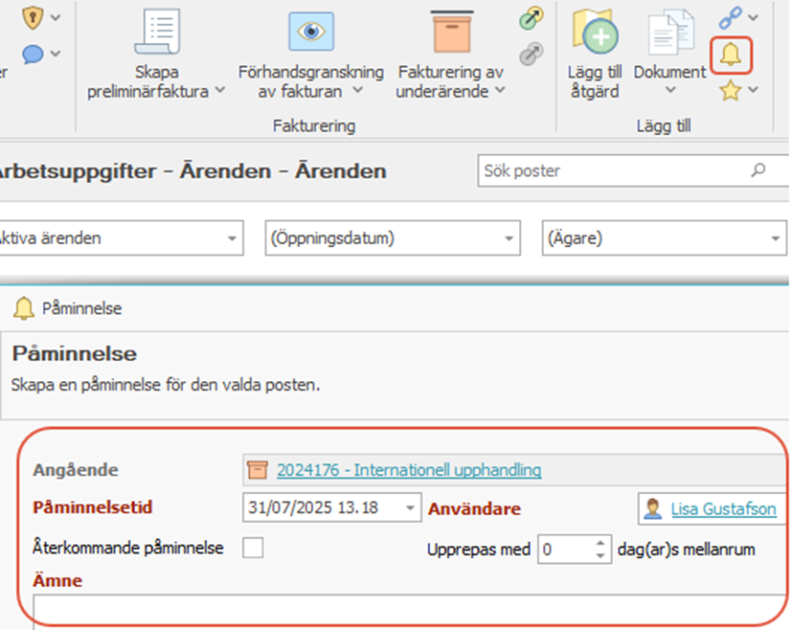Click the Sök poster search field

613,171
